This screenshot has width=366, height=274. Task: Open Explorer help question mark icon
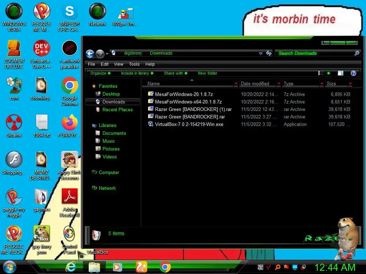point(353,73)
